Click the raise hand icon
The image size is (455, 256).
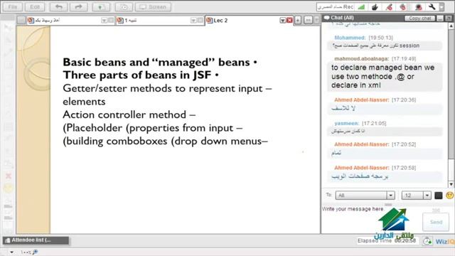tap(375, 7)
